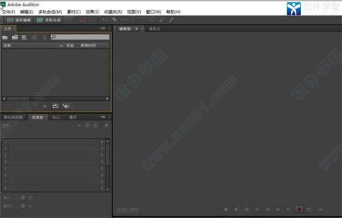The width and height of the screenshot is (342, 218).
Task: Click the trash icon in Files panel
Action: point(44,38)
